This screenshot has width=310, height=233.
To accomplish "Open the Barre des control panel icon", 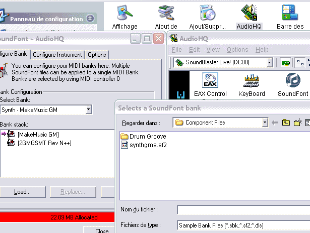I will point(290,18).
